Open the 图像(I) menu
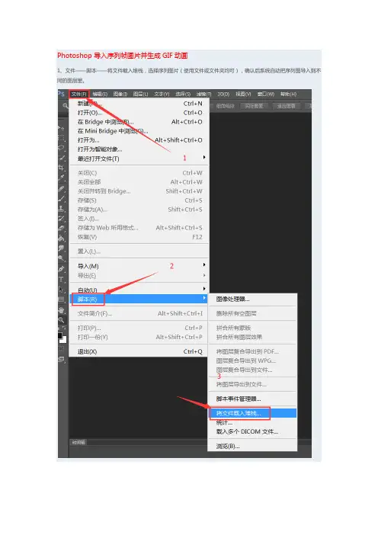The width and height of the screenshot is (378, 535). point(120,95)
